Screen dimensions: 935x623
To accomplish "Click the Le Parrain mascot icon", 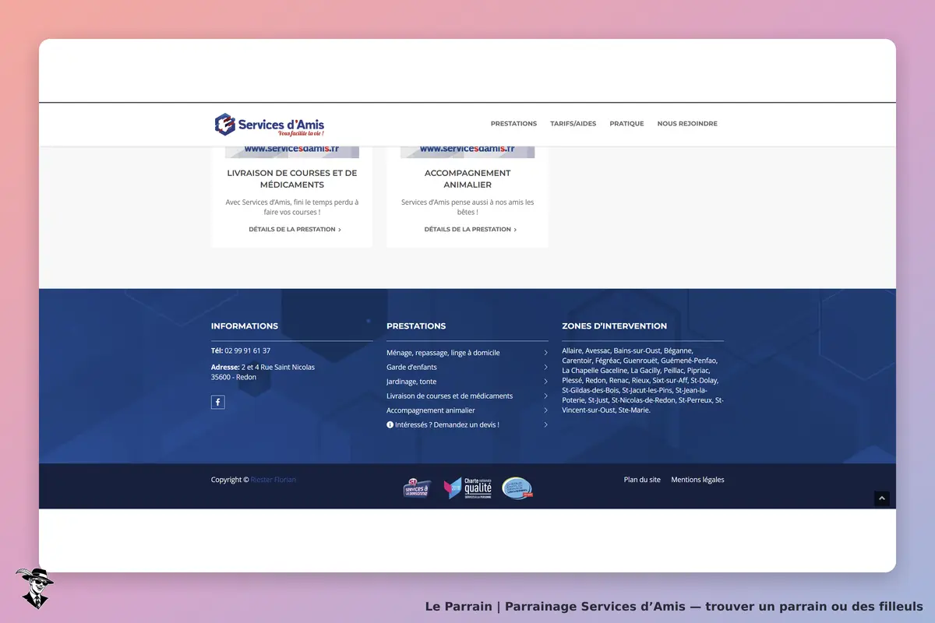I will [35, 587].
